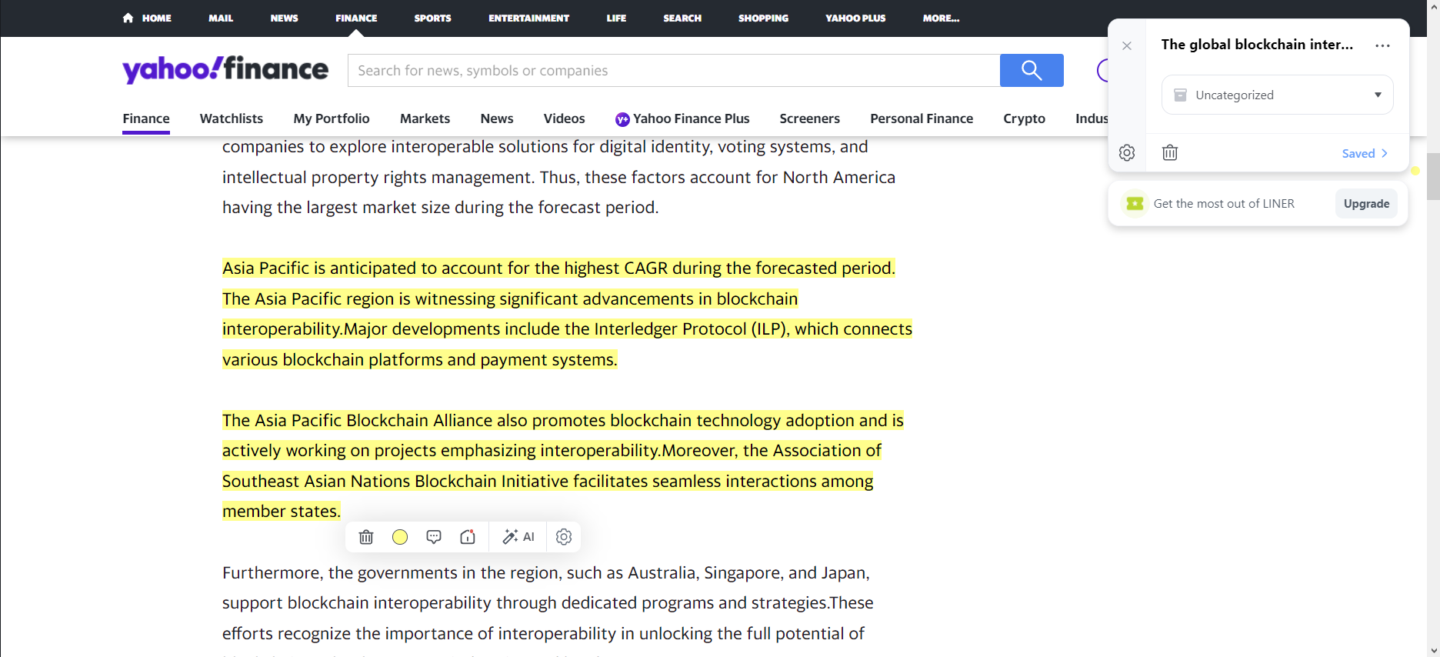
Task: Open Saved highlights link
Action: 1365,153
